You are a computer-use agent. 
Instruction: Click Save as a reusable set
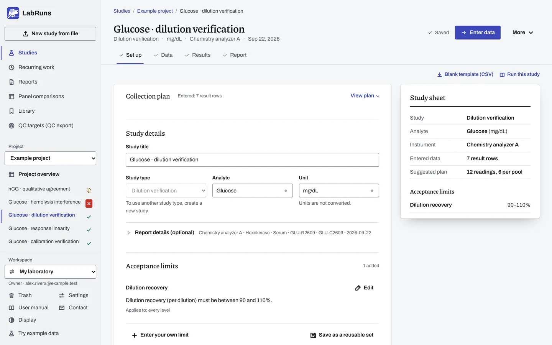[342, 335]
